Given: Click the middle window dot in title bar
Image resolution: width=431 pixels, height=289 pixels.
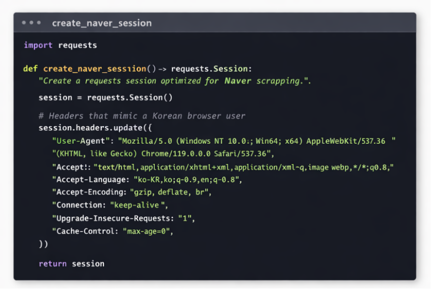Looking at the screenshot, I should pos(31,23).
